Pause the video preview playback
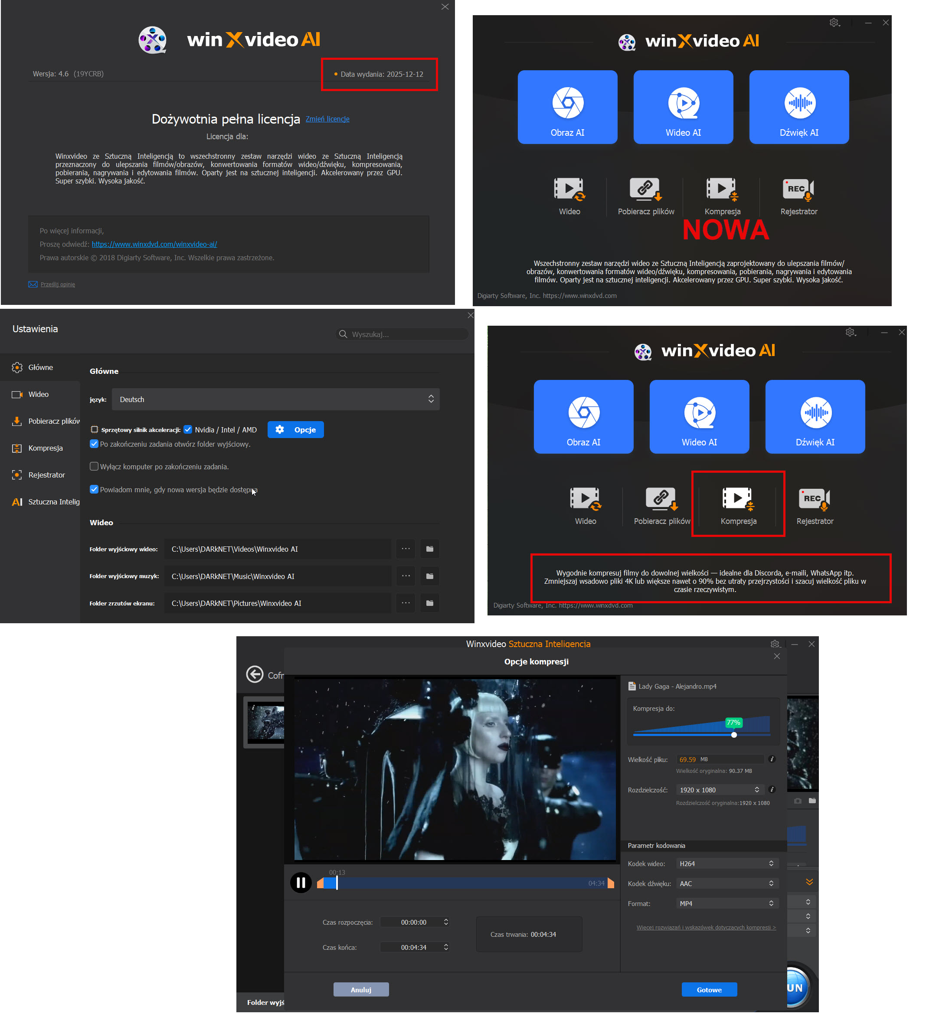The image size is (926, 1027). (301, 882)
